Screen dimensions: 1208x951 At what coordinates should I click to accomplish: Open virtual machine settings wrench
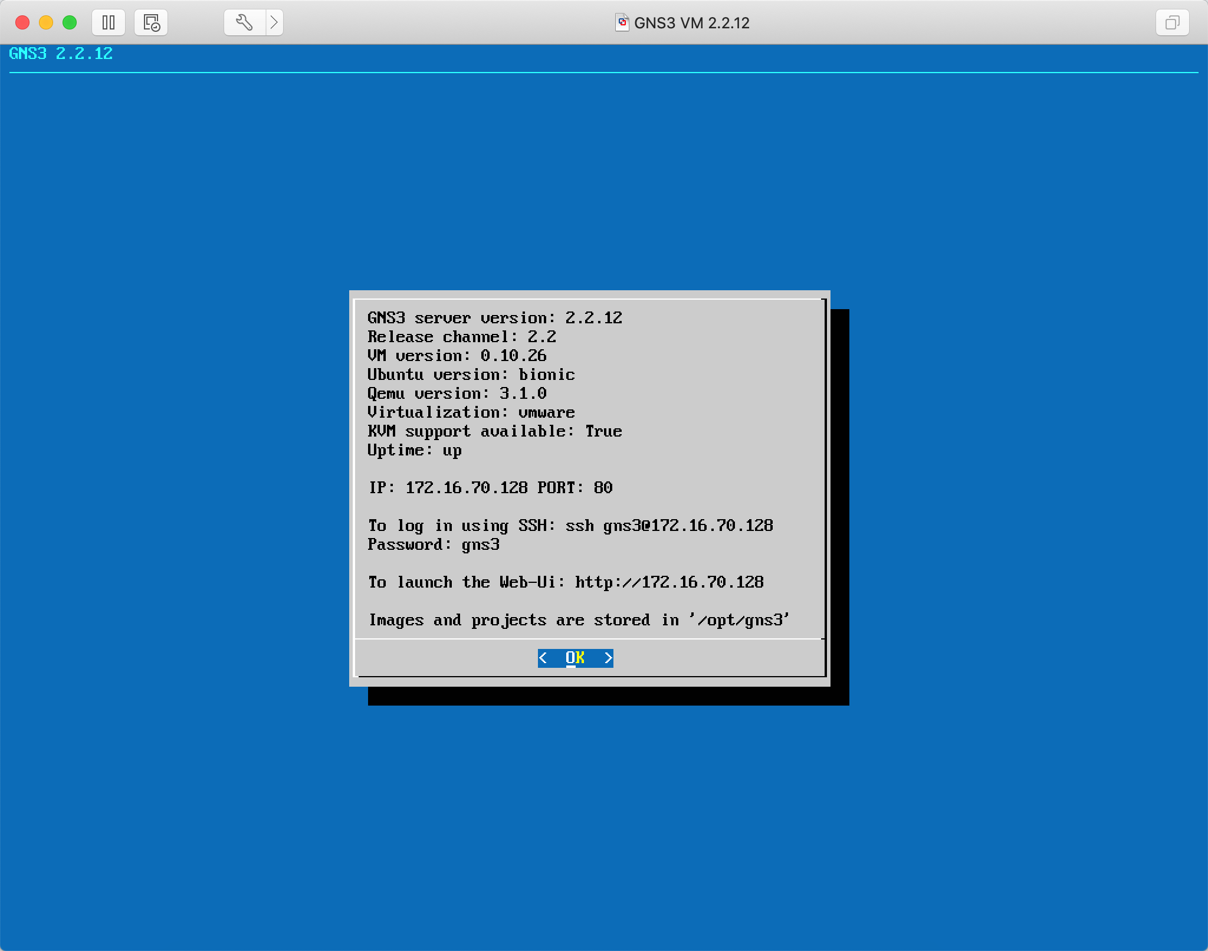coord(244,22)
